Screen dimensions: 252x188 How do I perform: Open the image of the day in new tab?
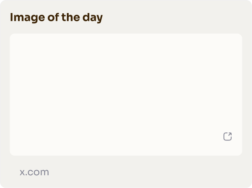[x=227, y=136]
